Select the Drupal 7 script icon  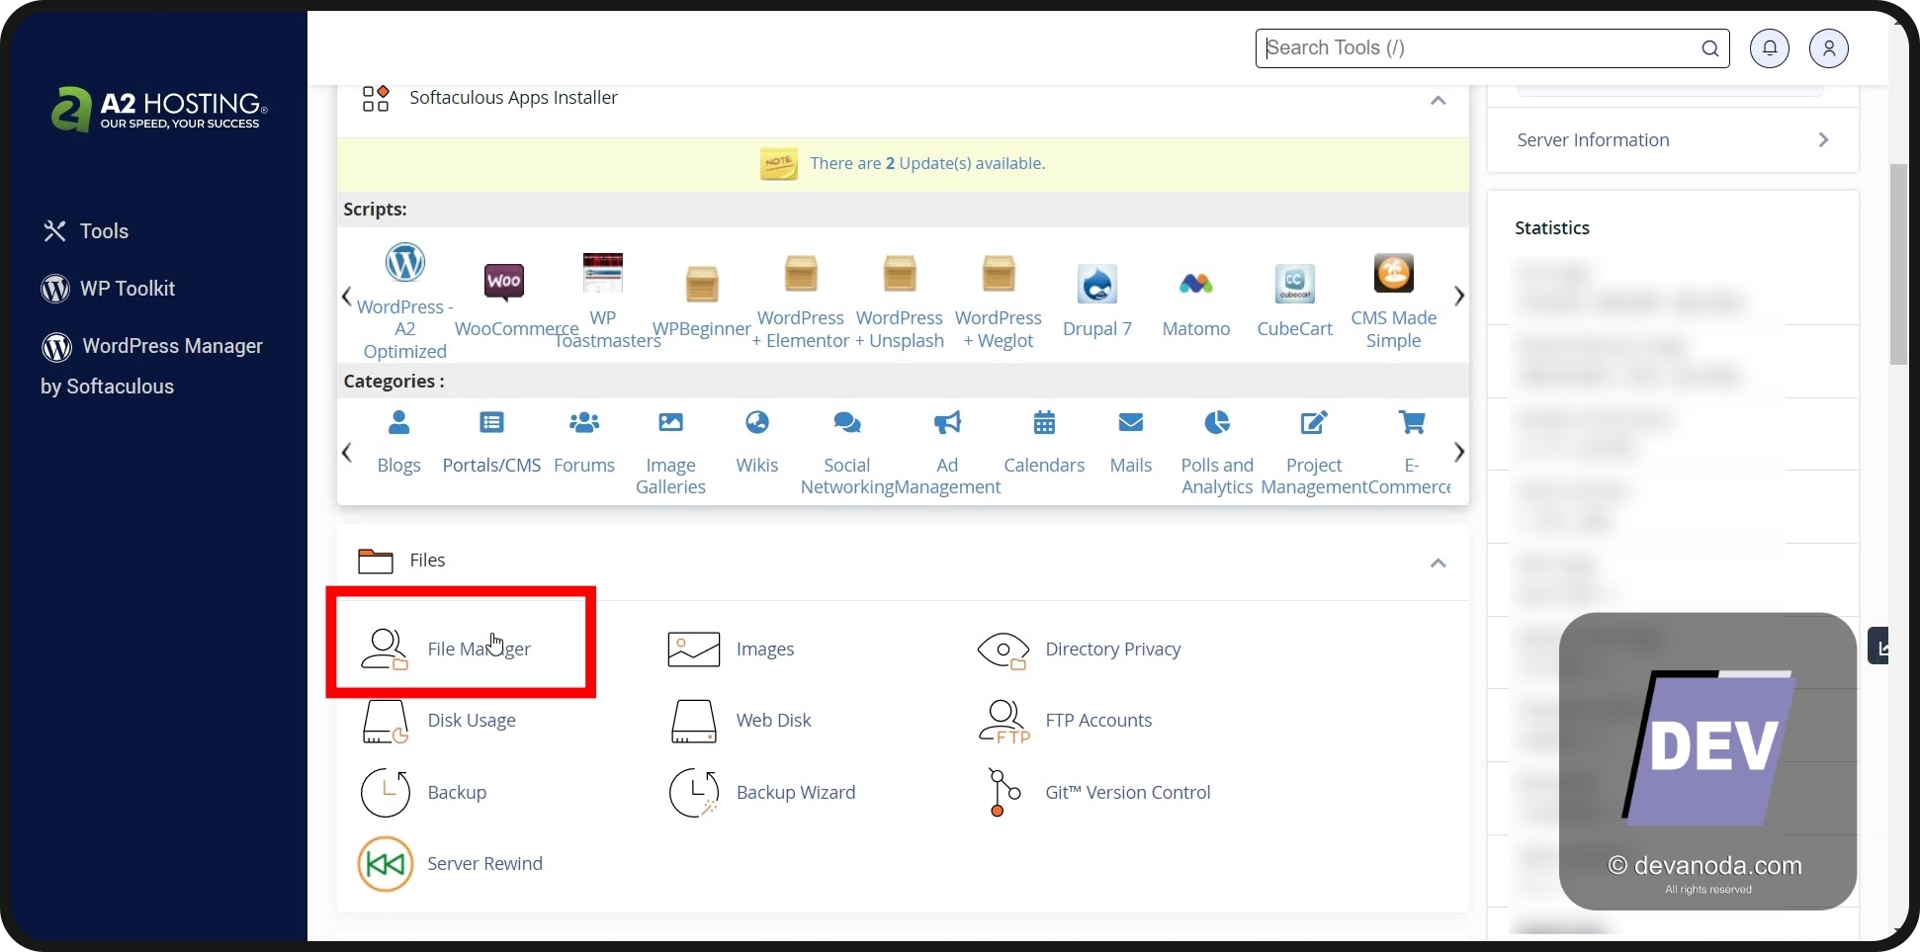point(1097,284)
